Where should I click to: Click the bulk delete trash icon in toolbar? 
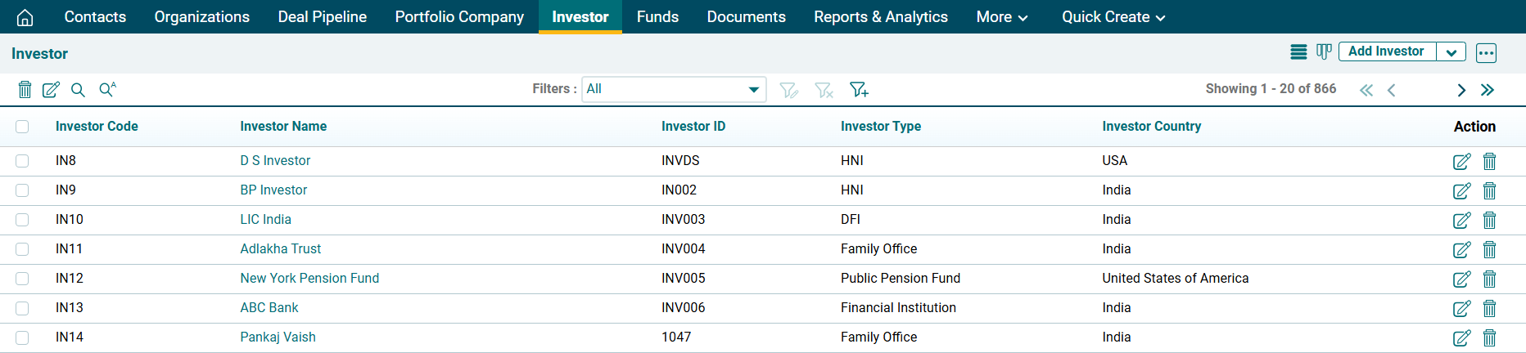tap(25, 90)
